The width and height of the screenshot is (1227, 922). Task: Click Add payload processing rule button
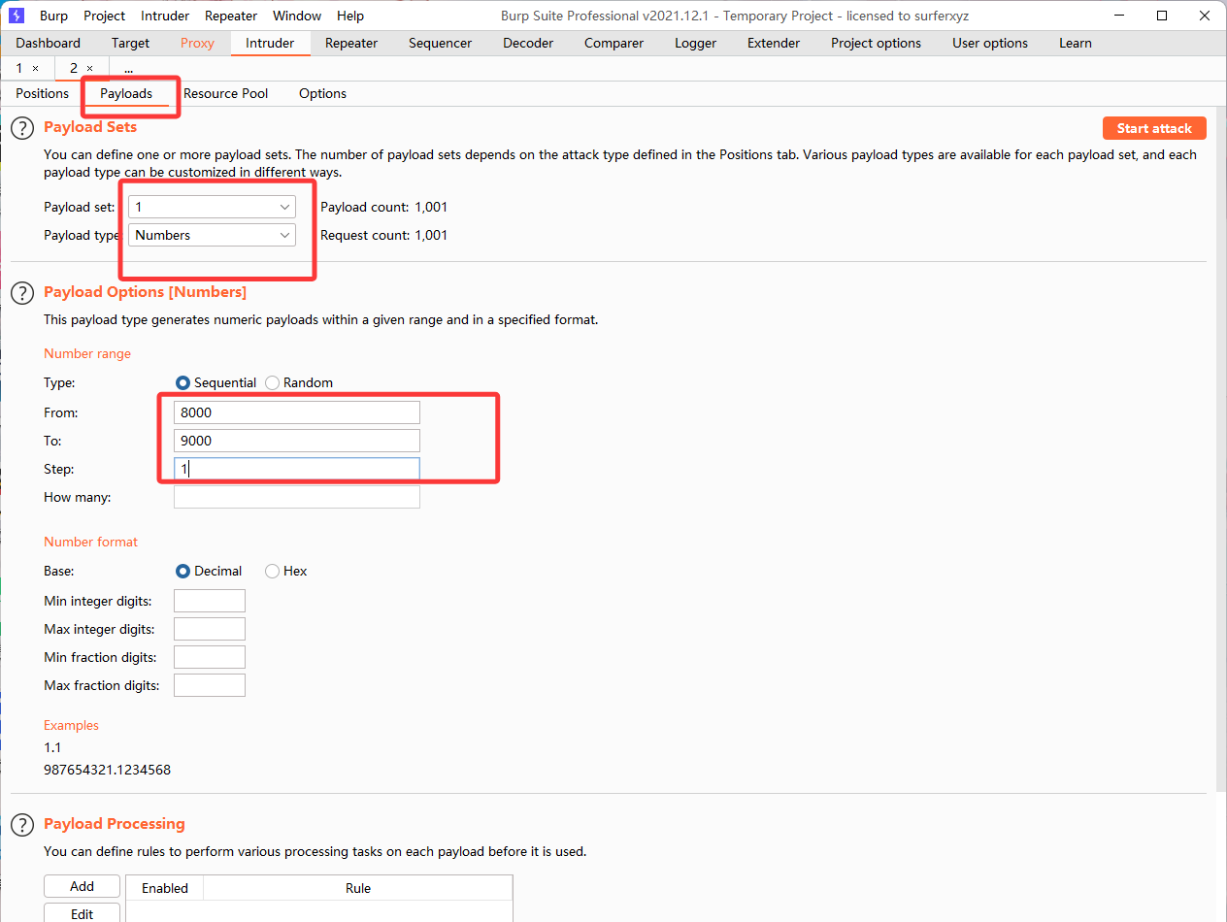click(x=83, y=886)
